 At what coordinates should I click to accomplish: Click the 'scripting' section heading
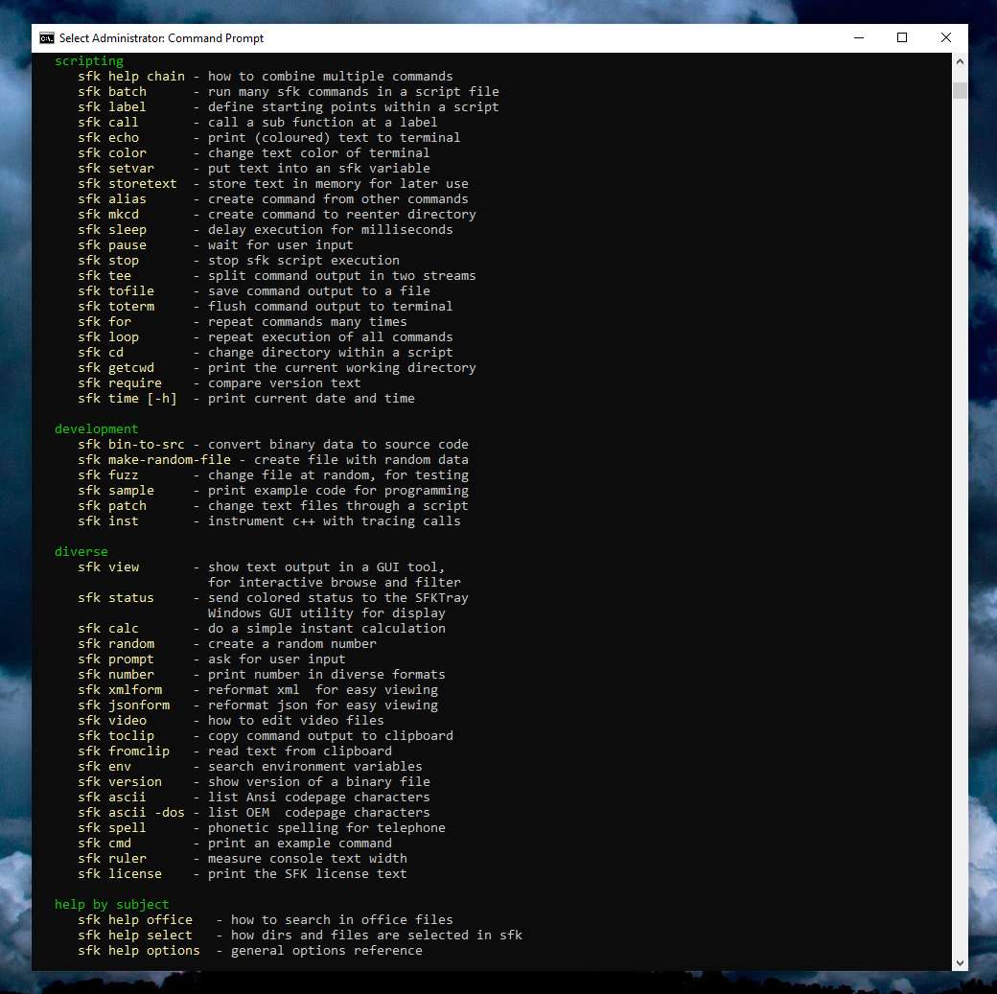(x=89, y=61)
